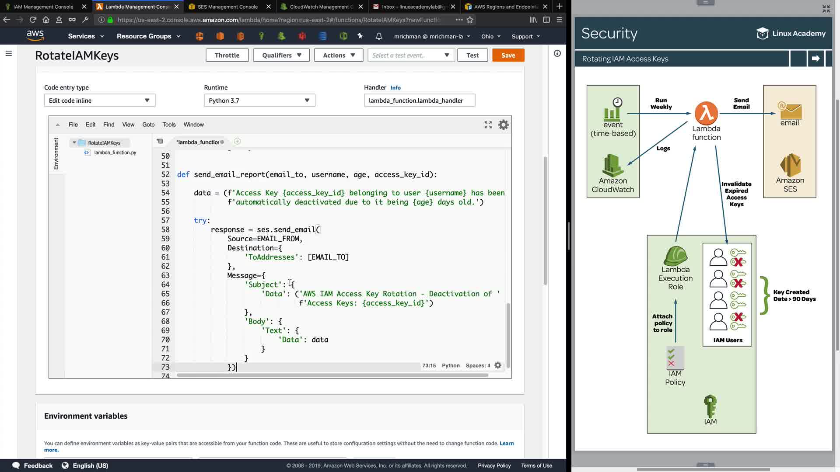
Task: Click the AWS logo home icon
Action: click(x=35, y=36)
